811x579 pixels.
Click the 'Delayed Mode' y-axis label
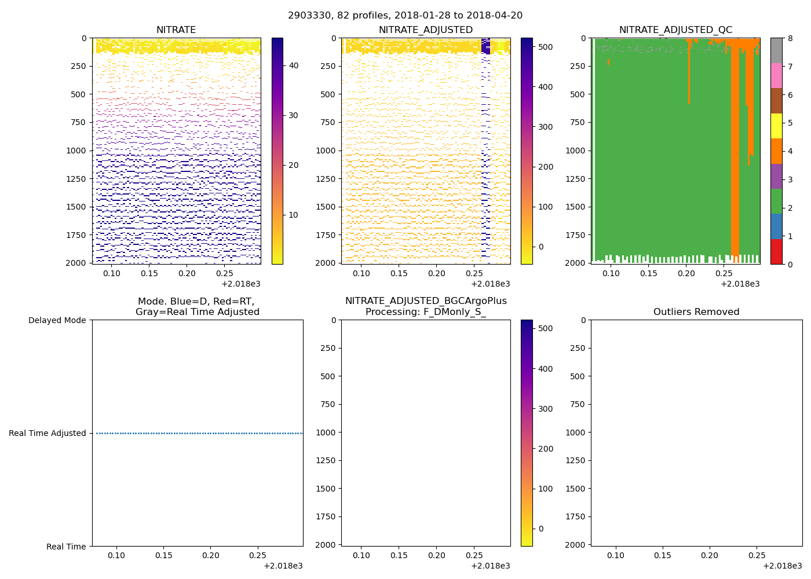[57, 320]
